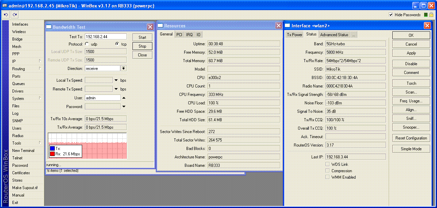
Task: Click the Align... button
Action: tap(411, 110)
